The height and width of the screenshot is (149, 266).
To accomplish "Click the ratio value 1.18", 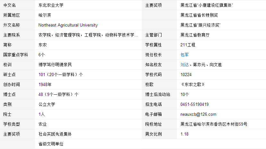I will (x=184, y=134).
